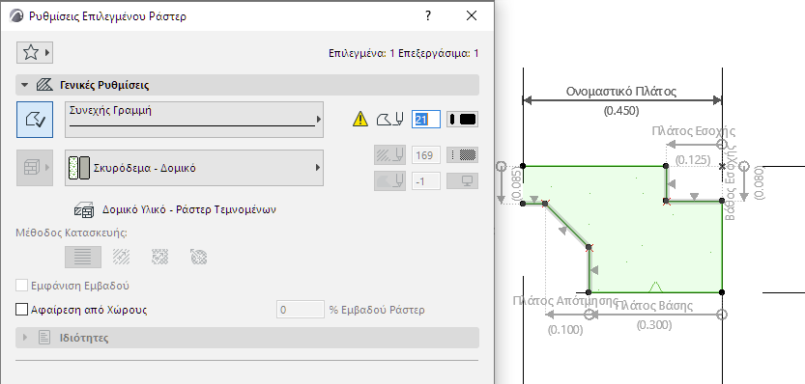The width and height of the screenshot is (805, 384).
Task: Open the Συνεχής Γραμμή line type dropdown
Action: (194, 120)
